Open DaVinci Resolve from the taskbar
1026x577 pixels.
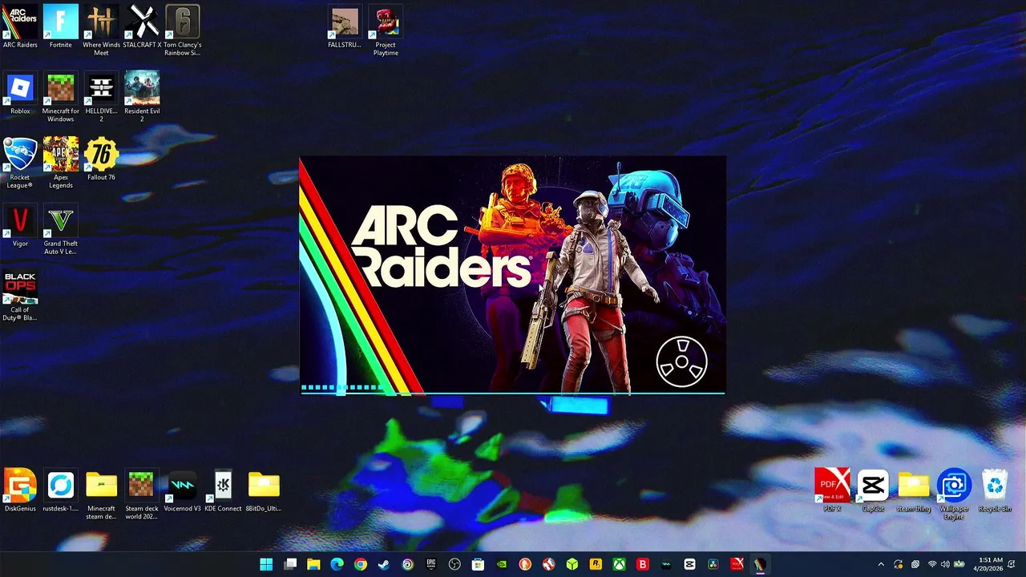click(x=713, y=564)
